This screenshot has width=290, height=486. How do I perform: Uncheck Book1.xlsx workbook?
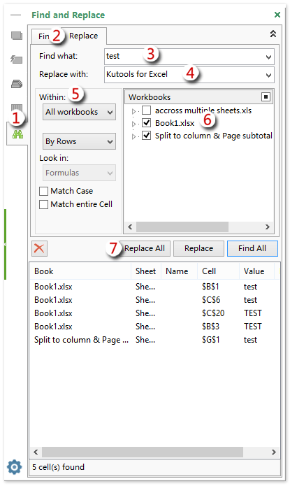click(146, 123)
